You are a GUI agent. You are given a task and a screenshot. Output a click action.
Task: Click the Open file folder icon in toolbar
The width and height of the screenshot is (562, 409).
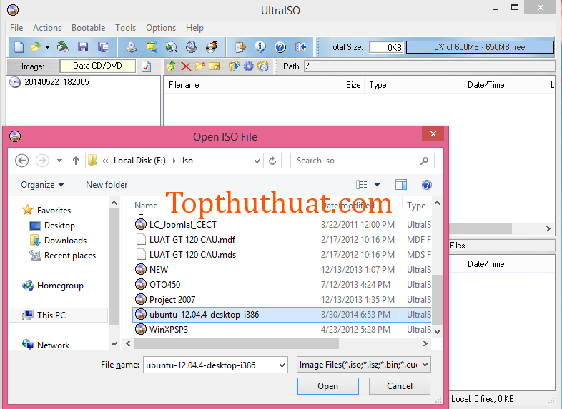pyautogui.click(x=36, y=47)
